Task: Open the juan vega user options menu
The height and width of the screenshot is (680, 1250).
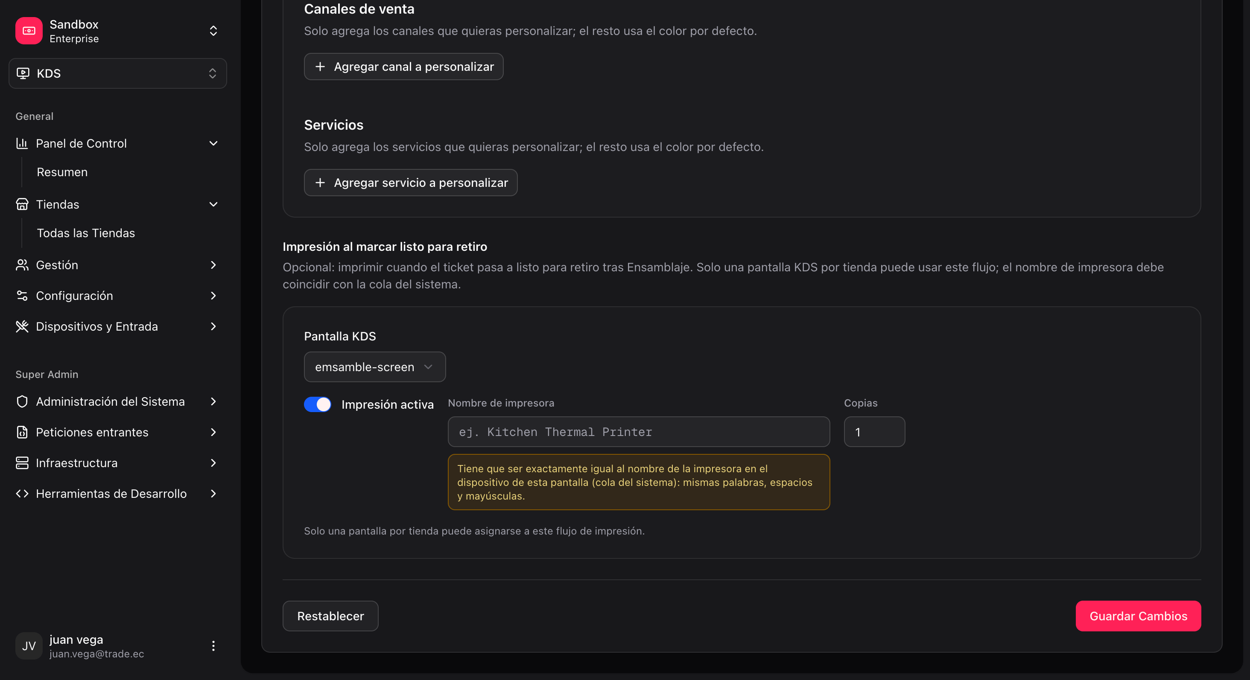Action: point(213,645)
